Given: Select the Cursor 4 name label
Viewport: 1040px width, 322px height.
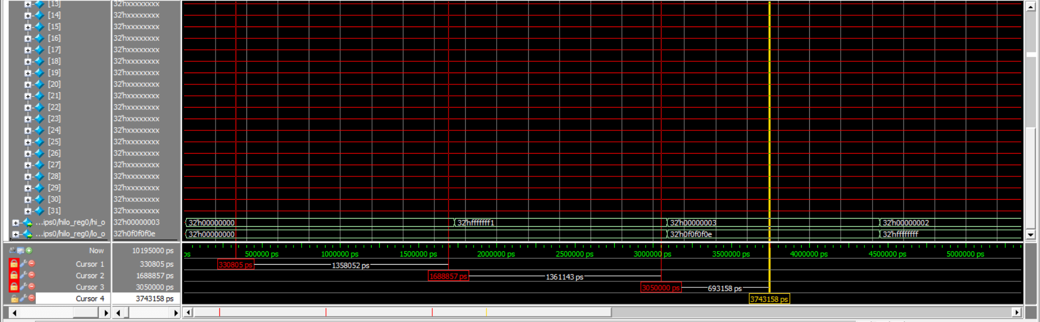Looking at the screenshot, I should point(89,299).
